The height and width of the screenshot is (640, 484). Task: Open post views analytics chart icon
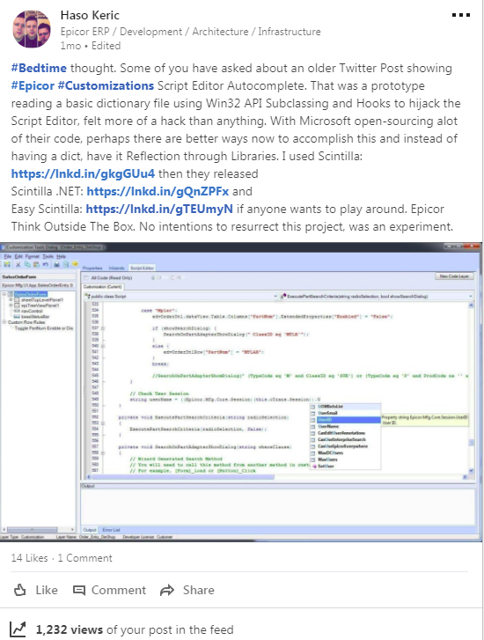pos(18,629)
